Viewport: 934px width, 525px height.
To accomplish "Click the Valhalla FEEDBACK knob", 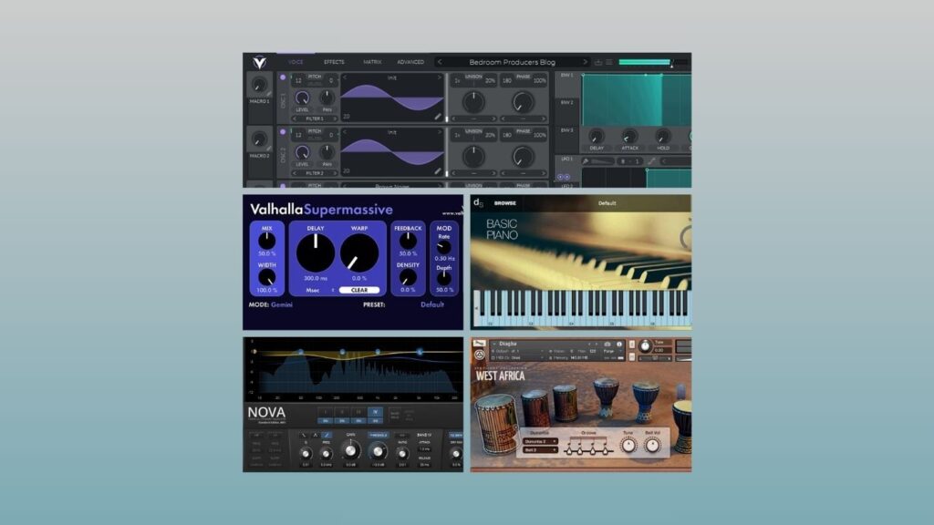I will (x=408, y=241).
